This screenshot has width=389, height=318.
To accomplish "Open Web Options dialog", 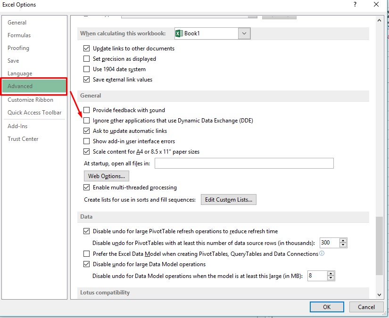I will point(107,176).
